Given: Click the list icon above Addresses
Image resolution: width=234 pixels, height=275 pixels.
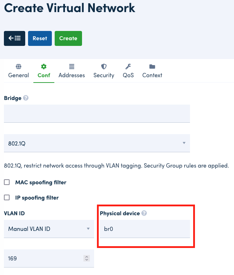Looking at the screenshot, I should [72, 67].
